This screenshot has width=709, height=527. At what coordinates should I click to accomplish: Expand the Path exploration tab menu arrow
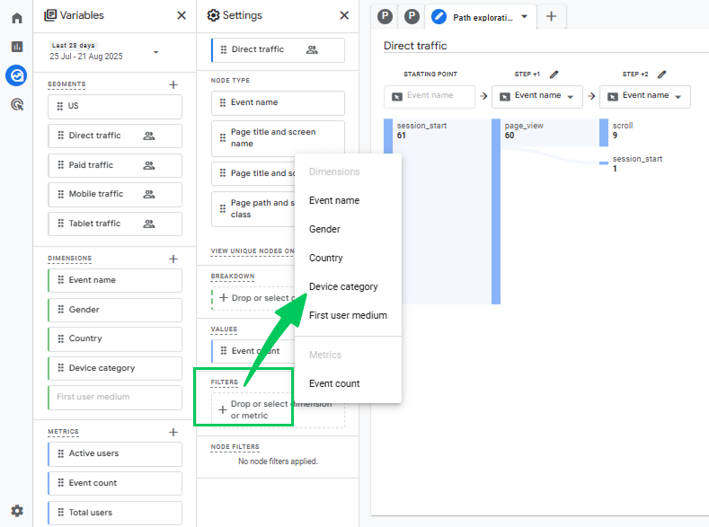(525, 17)
